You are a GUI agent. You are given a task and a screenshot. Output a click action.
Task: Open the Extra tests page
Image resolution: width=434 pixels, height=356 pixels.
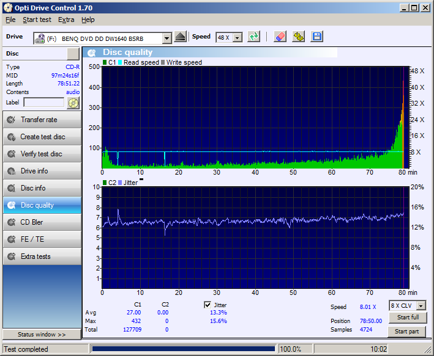click(42, 256)
